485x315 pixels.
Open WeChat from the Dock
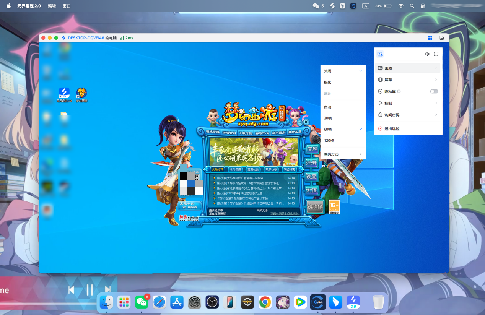[x=142, y=302]
